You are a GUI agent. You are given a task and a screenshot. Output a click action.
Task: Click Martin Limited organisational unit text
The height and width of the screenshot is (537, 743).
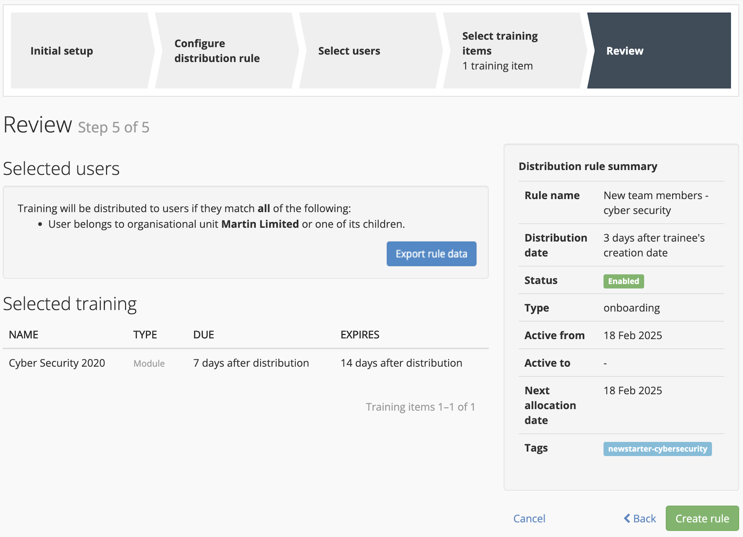260,224
